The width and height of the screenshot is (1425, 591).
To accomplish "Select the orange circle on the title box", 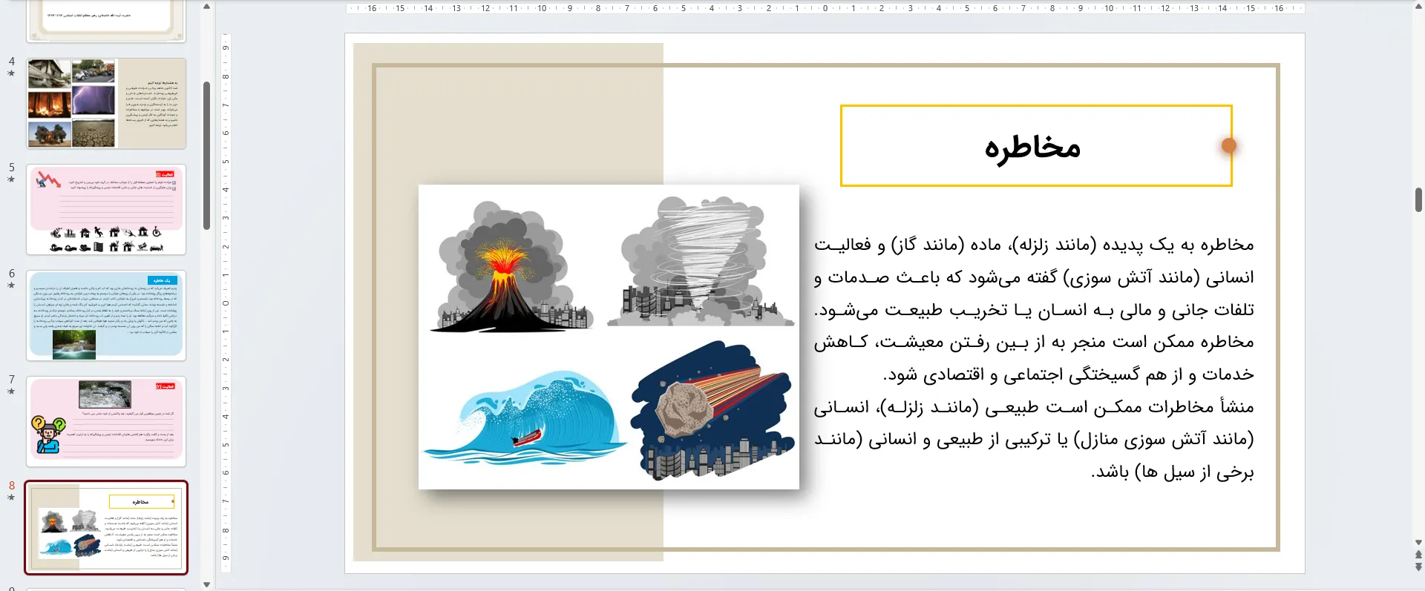I will (1229, 145).
